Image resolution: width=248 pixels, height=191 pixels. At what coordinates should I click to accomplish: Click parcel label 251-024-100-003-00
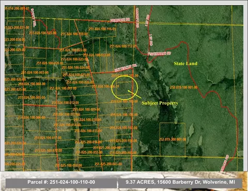[x=35, y=72]
